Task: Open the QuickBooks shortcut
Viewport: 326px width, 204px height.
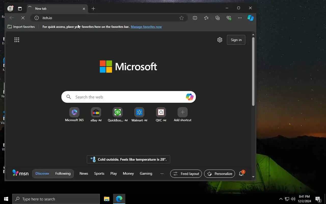Action: click(x=118, y=114)
